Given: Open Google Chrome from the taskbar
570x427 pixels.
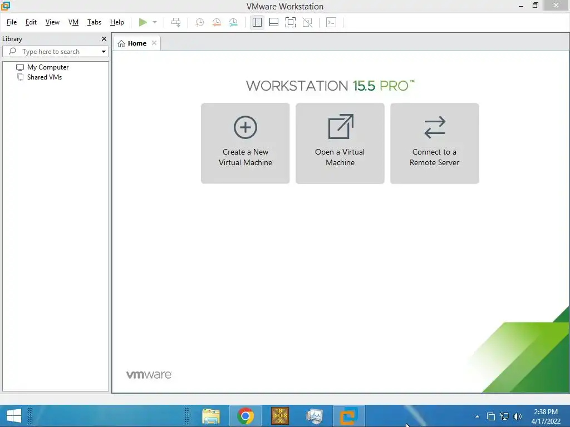Looking at the screenshot, I should pos(245,416).
